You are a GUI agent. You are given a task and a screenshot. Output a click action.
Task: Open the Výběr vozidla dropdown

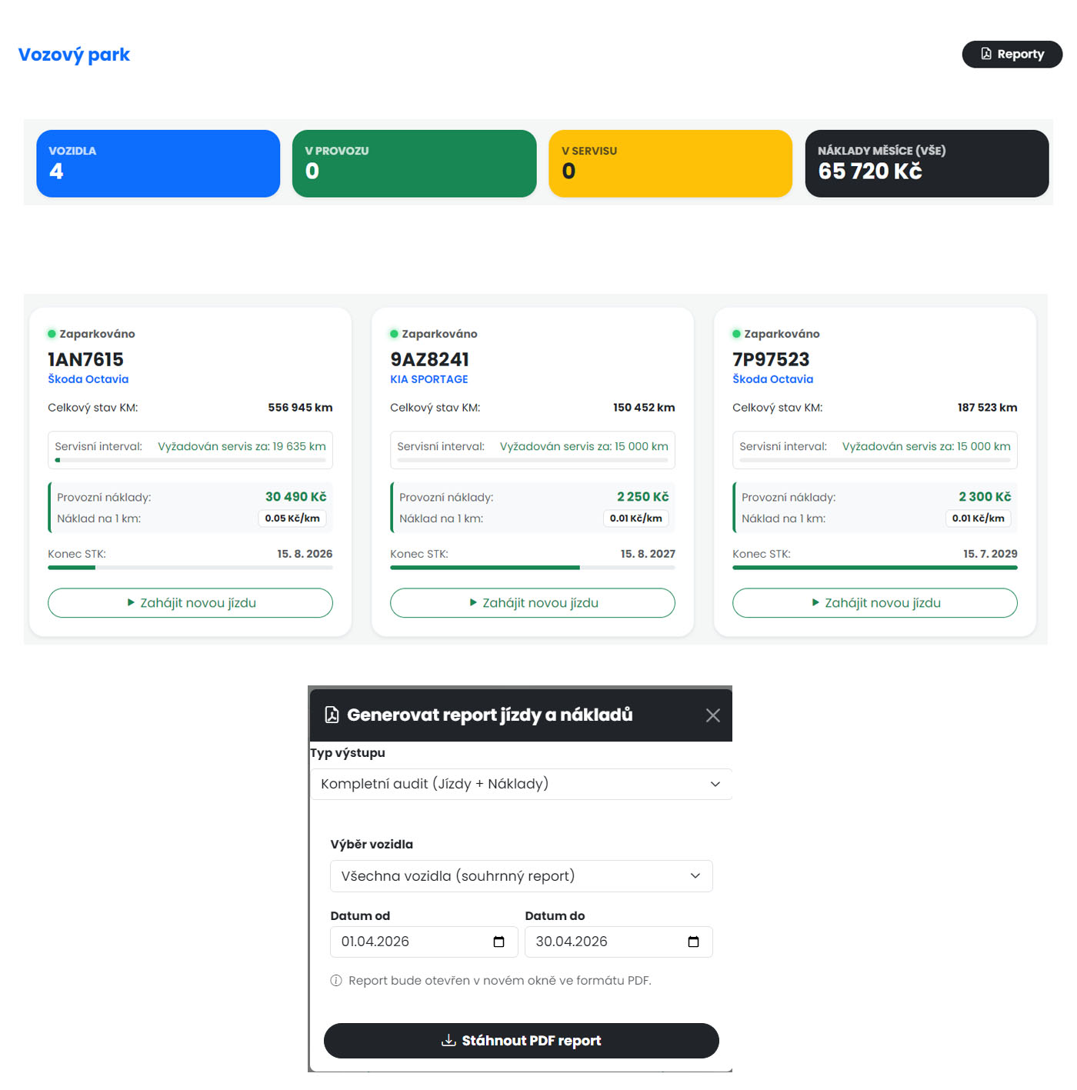[521, 876]
